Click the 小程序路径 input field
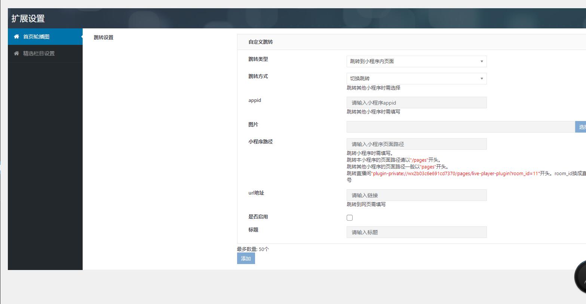Screen dimensions: 586x304 pyautogui.click(x=416, y=144)
